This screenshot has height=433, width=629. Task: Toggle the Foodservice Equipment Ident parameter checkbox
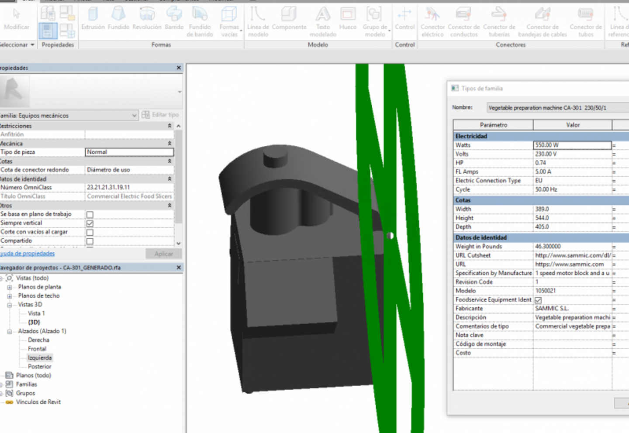click(x=538, y=300)
